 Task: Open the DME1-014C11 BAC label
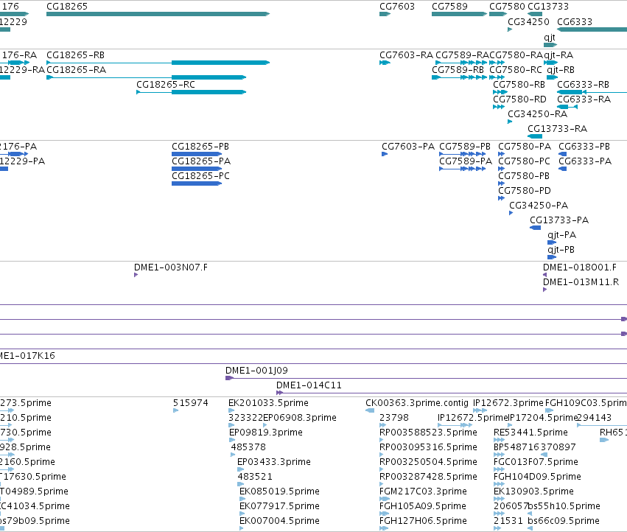click(309, 385)
